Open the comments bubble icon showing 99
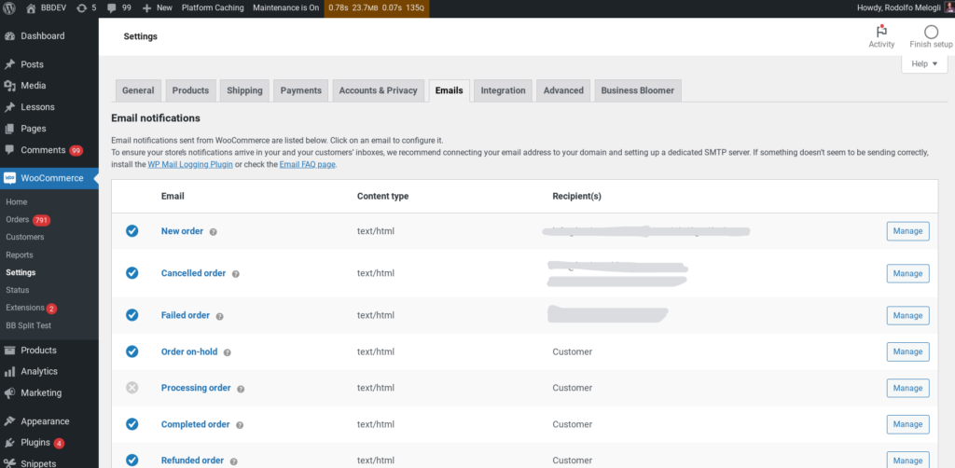955x468 pixels. pos(111,8)
